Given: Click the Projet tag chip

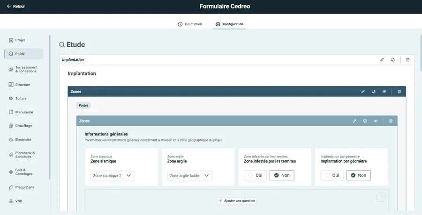Looking at the screenshot, I should pyautogui.click(x=83, y=106).
